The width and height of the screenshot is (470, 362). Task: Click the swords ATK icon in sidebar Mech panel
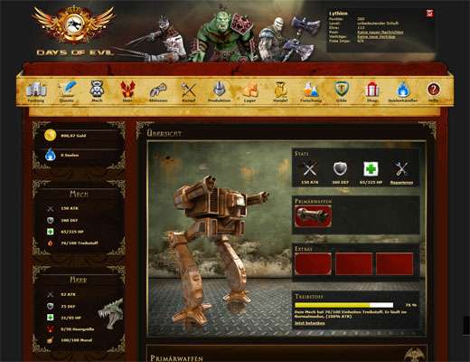(51, 208)
